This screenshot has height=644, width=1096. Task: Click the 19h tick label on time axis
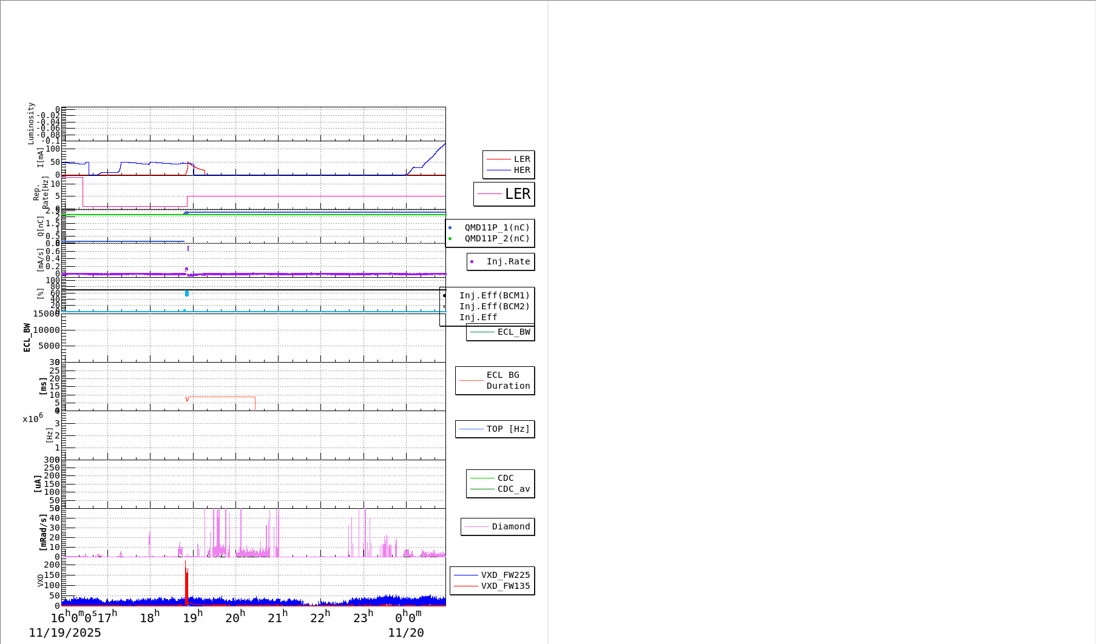click(x=194, y=617)
